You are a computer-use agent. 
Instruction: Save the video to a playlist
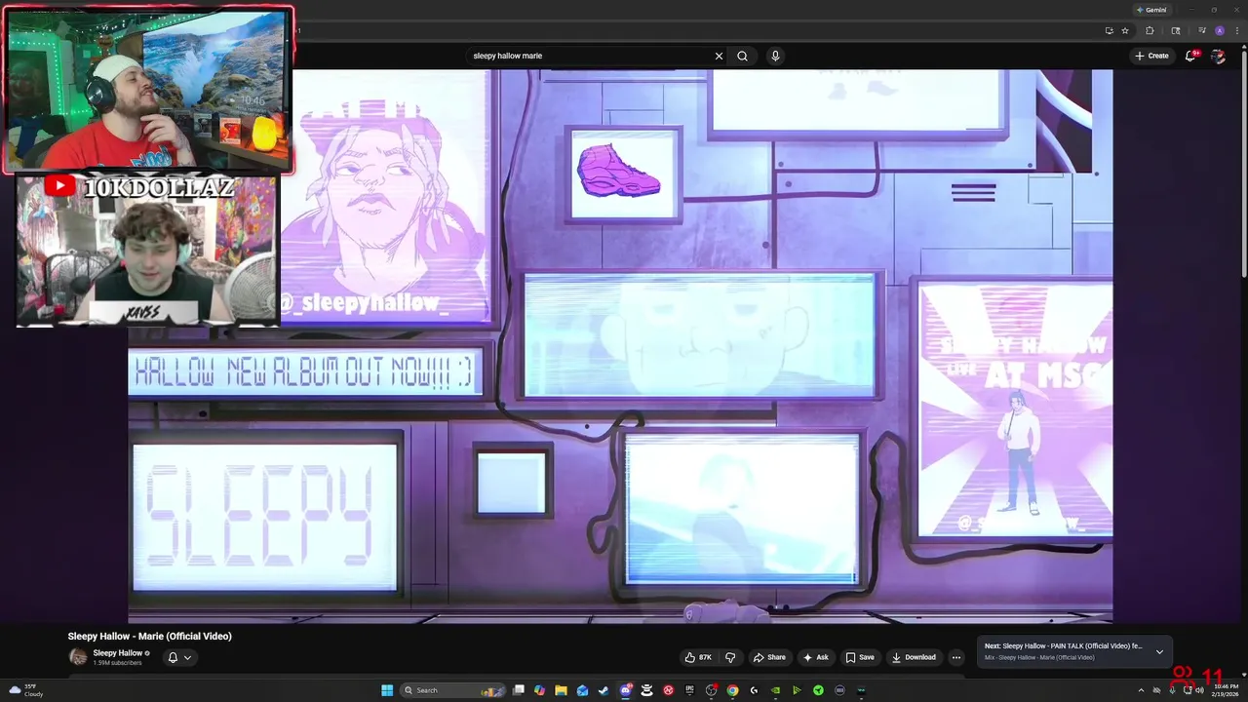[x=860, y=657]
